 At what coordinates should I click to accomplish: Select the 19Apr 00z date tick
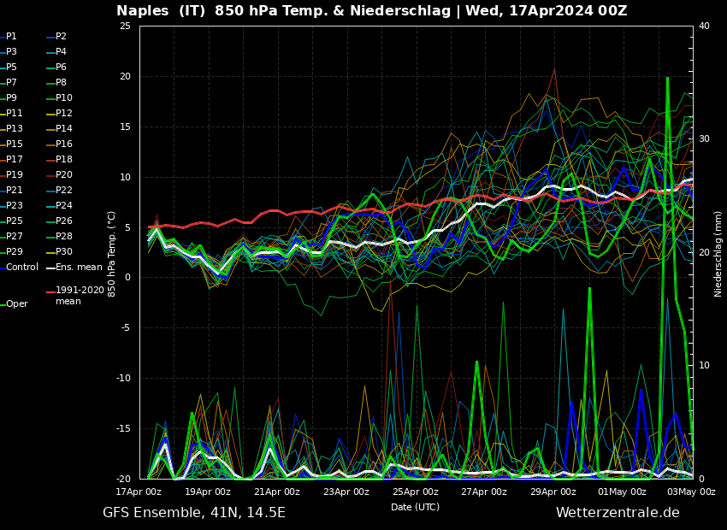(208, 492)
